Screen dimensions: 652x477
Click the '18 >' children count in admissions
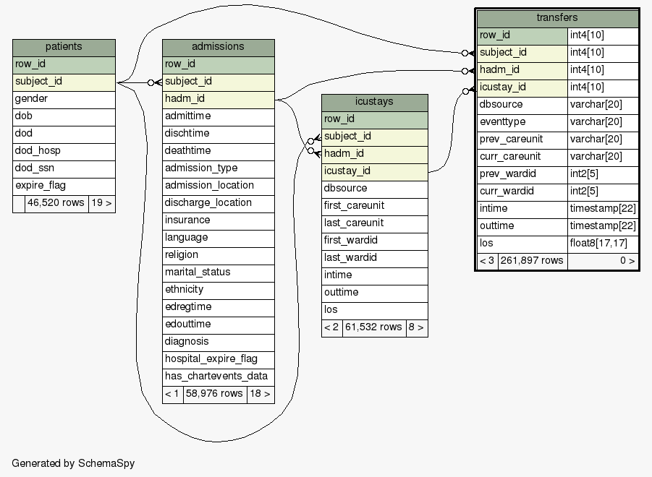(x=260, y=394)
